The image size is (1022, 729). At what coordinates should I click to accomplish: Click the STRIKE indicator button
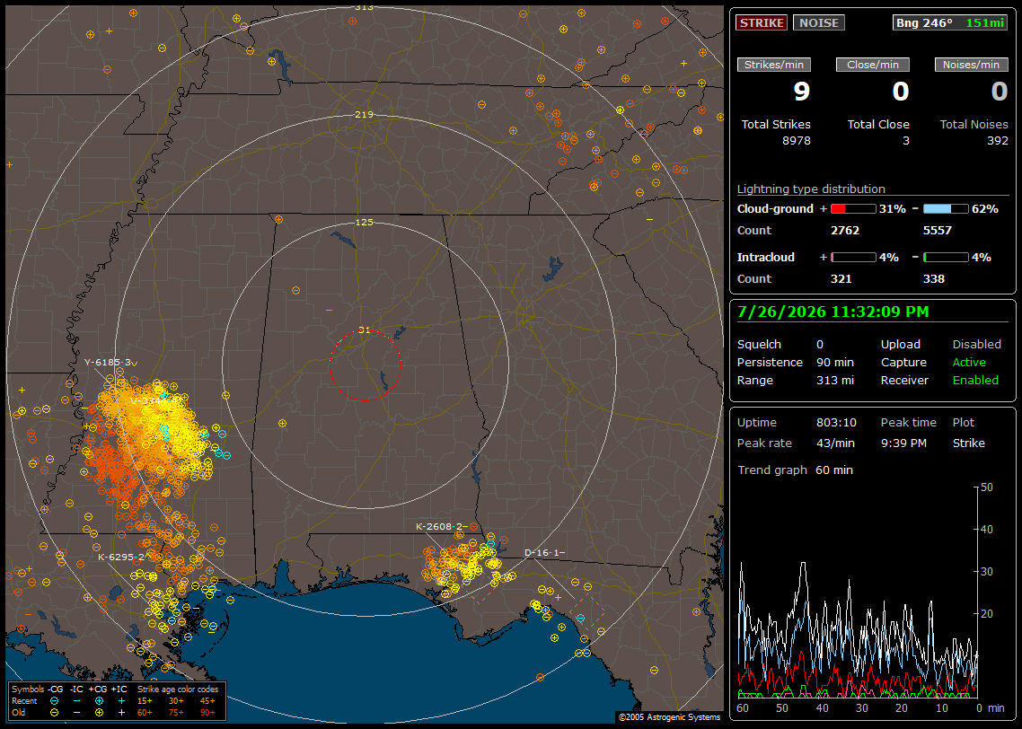pos(762,22)
